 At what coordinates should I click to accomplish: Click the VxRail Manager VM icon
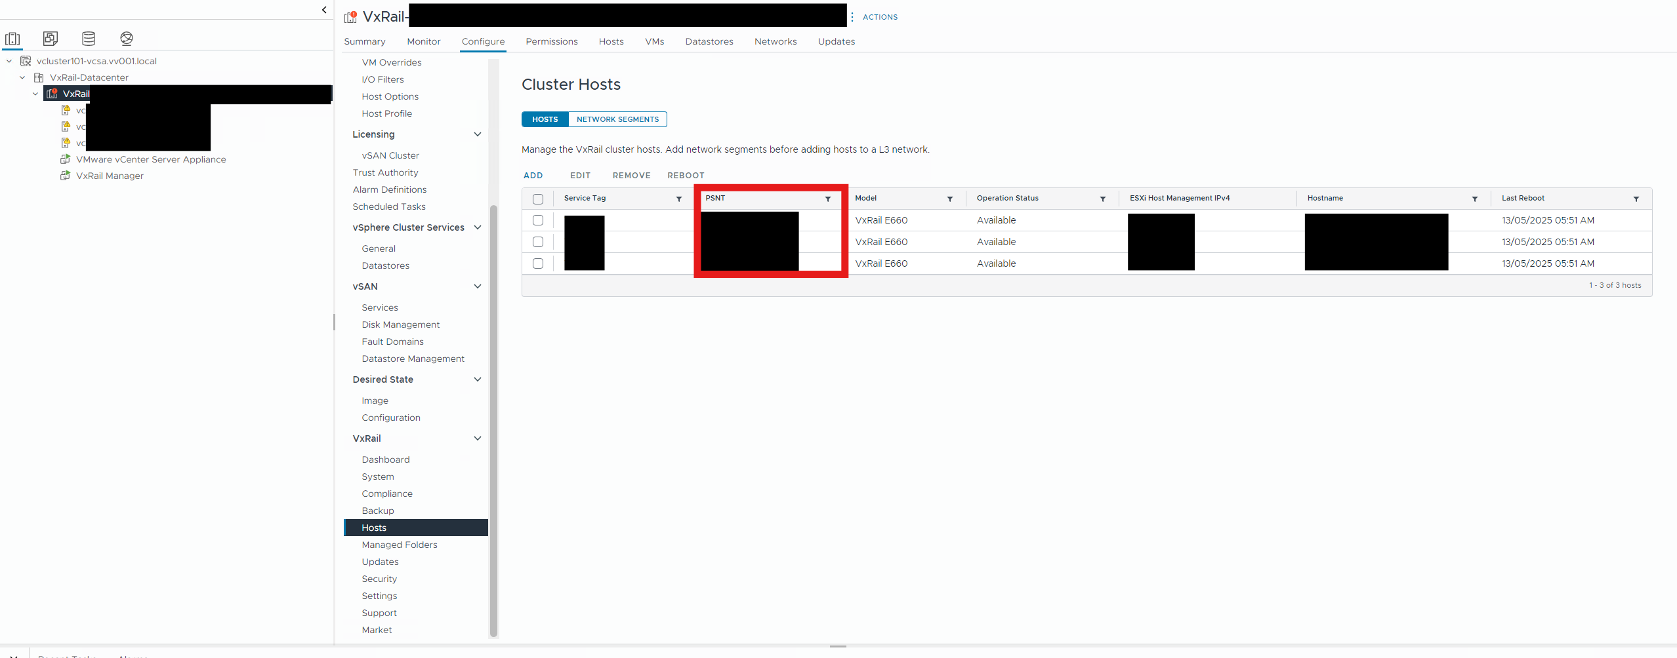(65, 176)
